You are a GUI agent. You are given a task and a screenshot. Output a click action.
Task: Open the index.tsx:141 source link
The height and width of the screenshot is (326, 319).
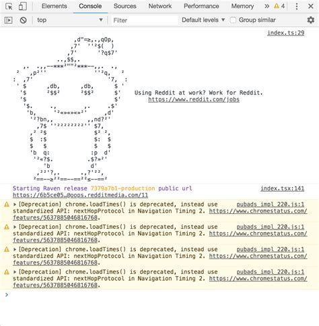point(282,188)
